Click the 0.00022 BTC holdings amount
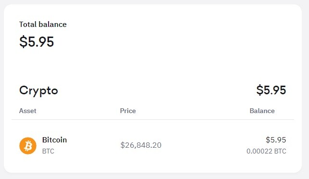The image size is (309, 179). point(266,151)
